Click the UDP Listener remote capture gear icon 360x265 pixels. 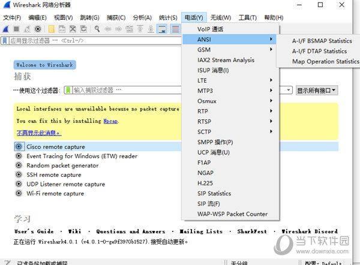pyautogui.click(x=19, y=184)
